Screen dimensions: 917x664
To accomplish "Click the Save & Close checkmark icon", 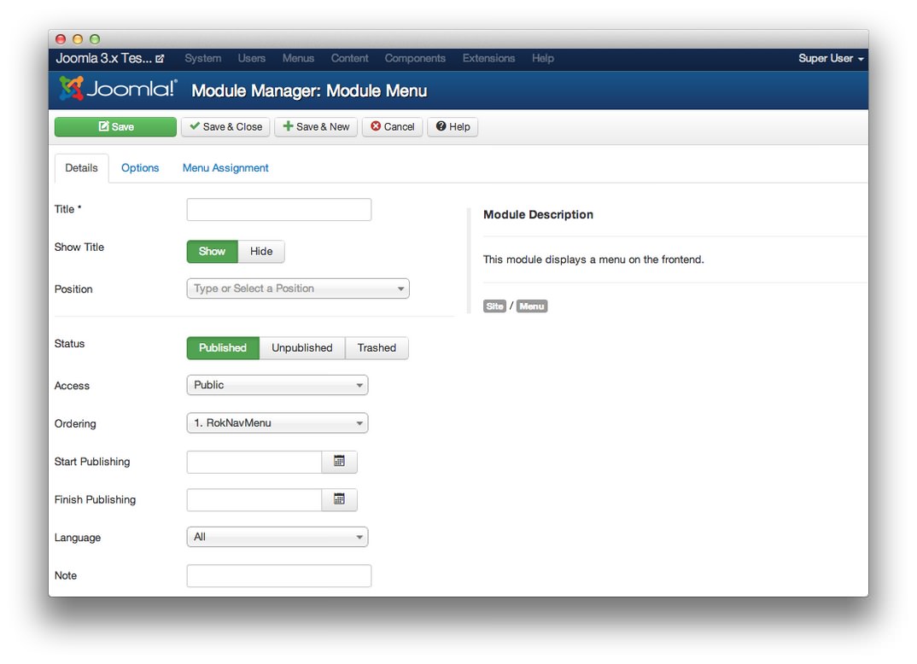I will coord(195,126).
